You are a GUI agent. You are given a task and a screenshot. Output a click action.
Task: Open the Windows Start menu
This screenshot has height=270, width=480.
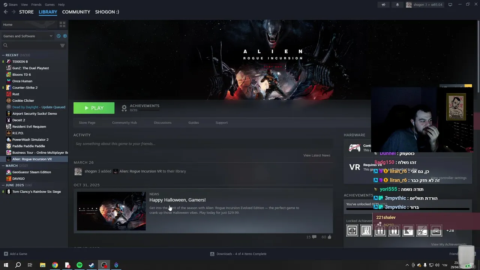click(6, 265)
